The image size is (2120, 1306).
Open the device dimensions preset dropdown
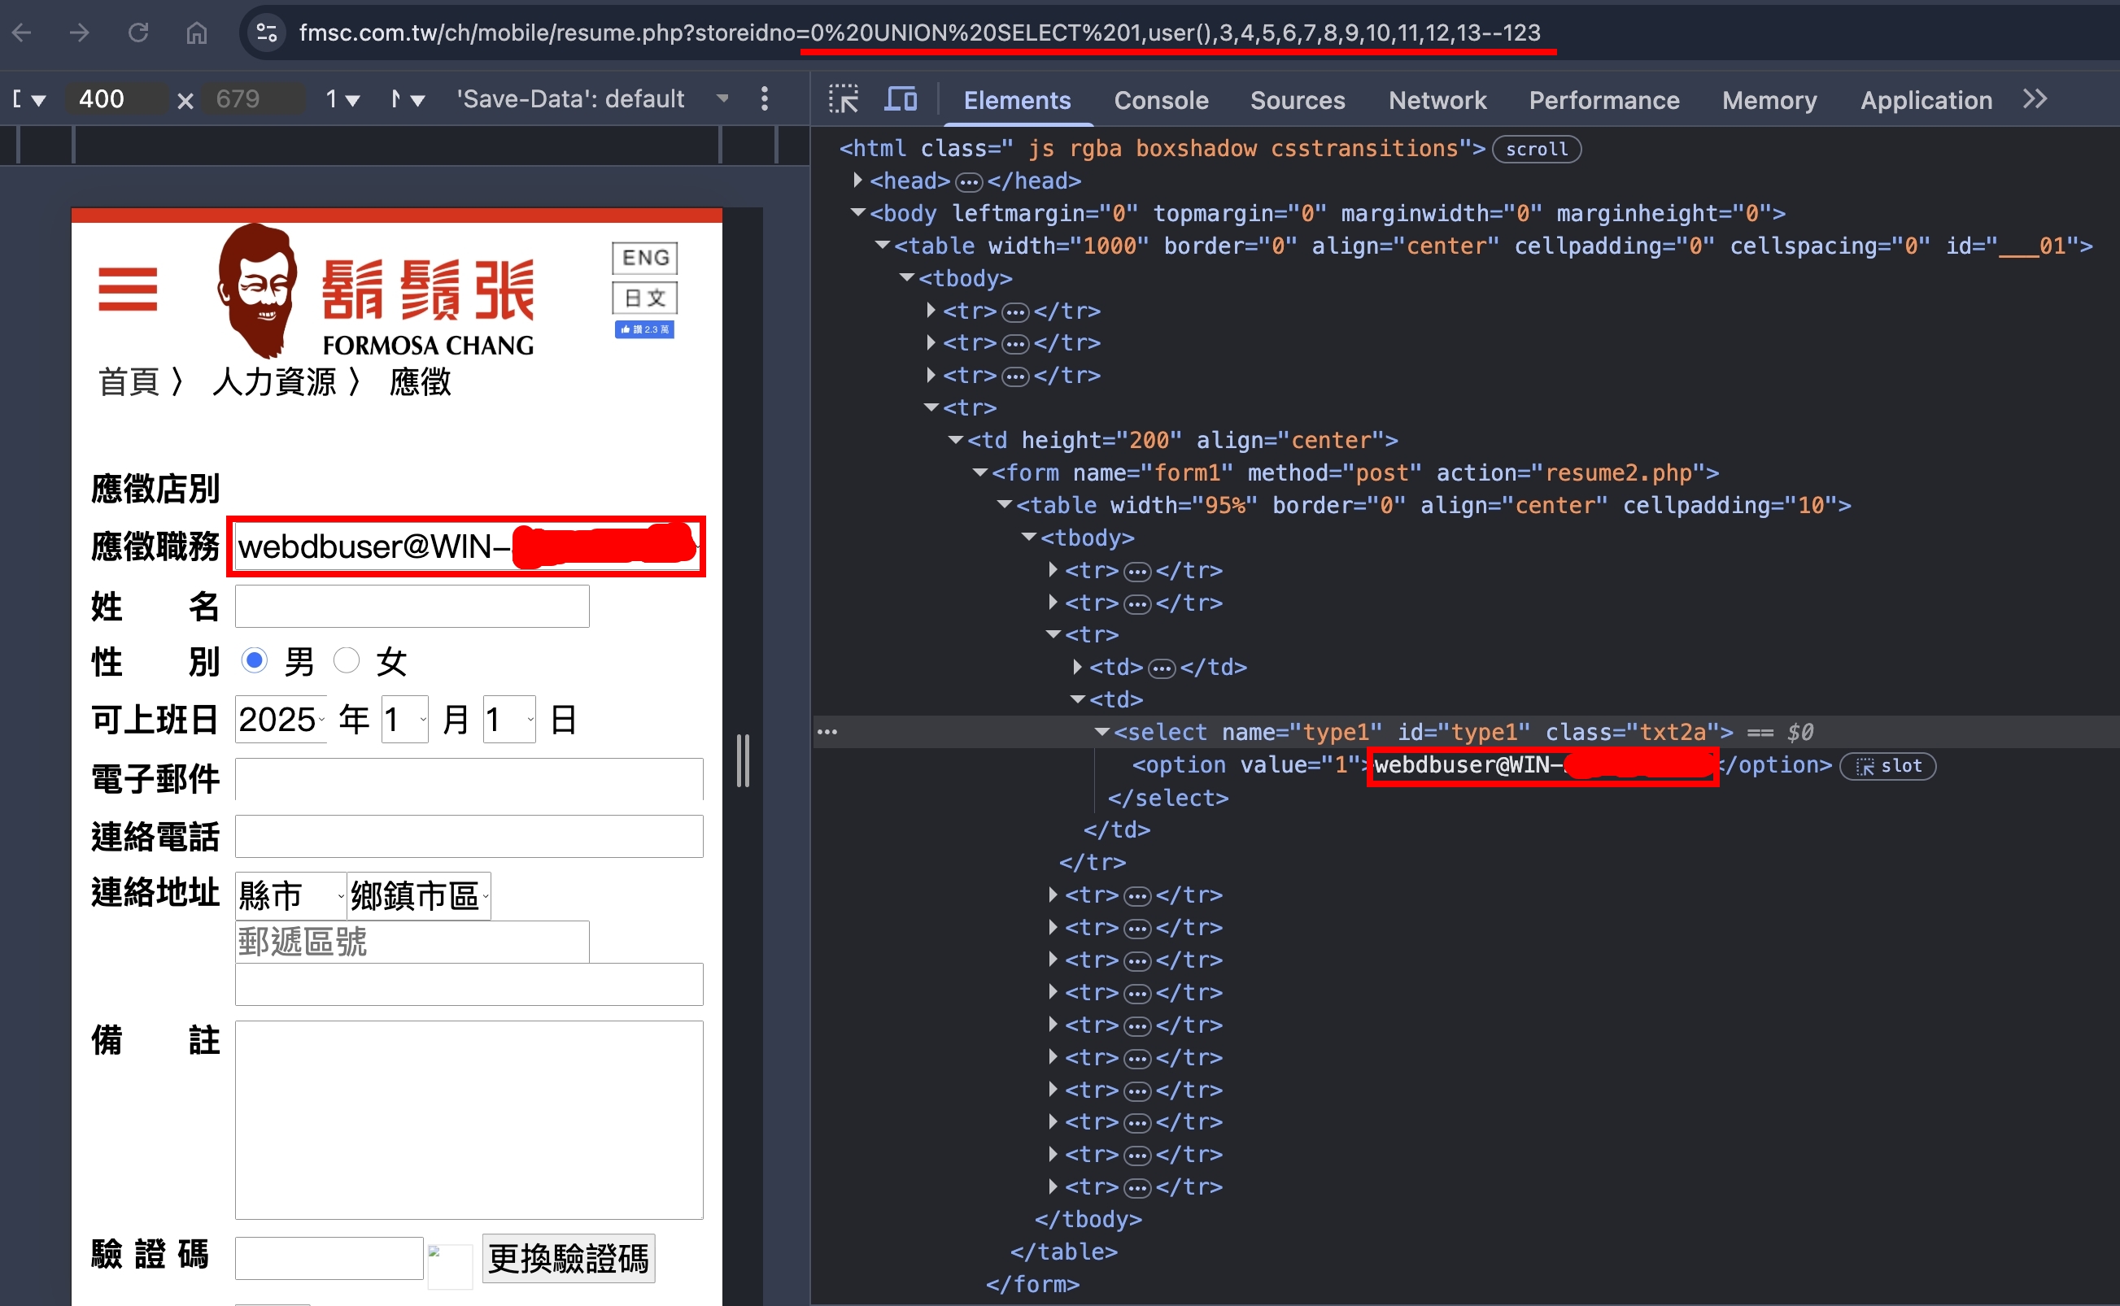click(x=29, y=98)
